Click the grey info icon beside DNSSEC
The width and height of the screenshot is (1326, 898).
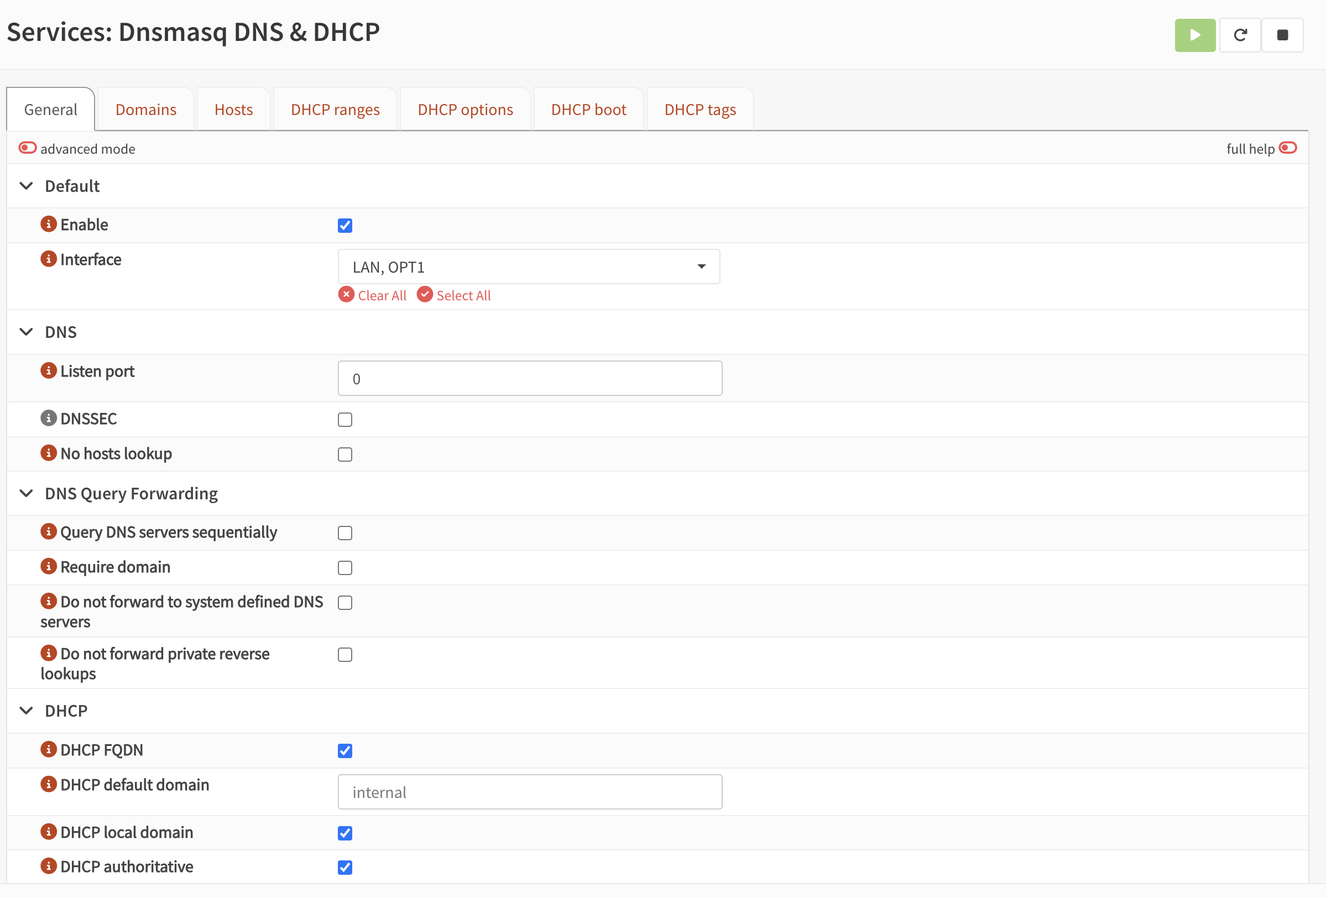[x=49, y=418]
